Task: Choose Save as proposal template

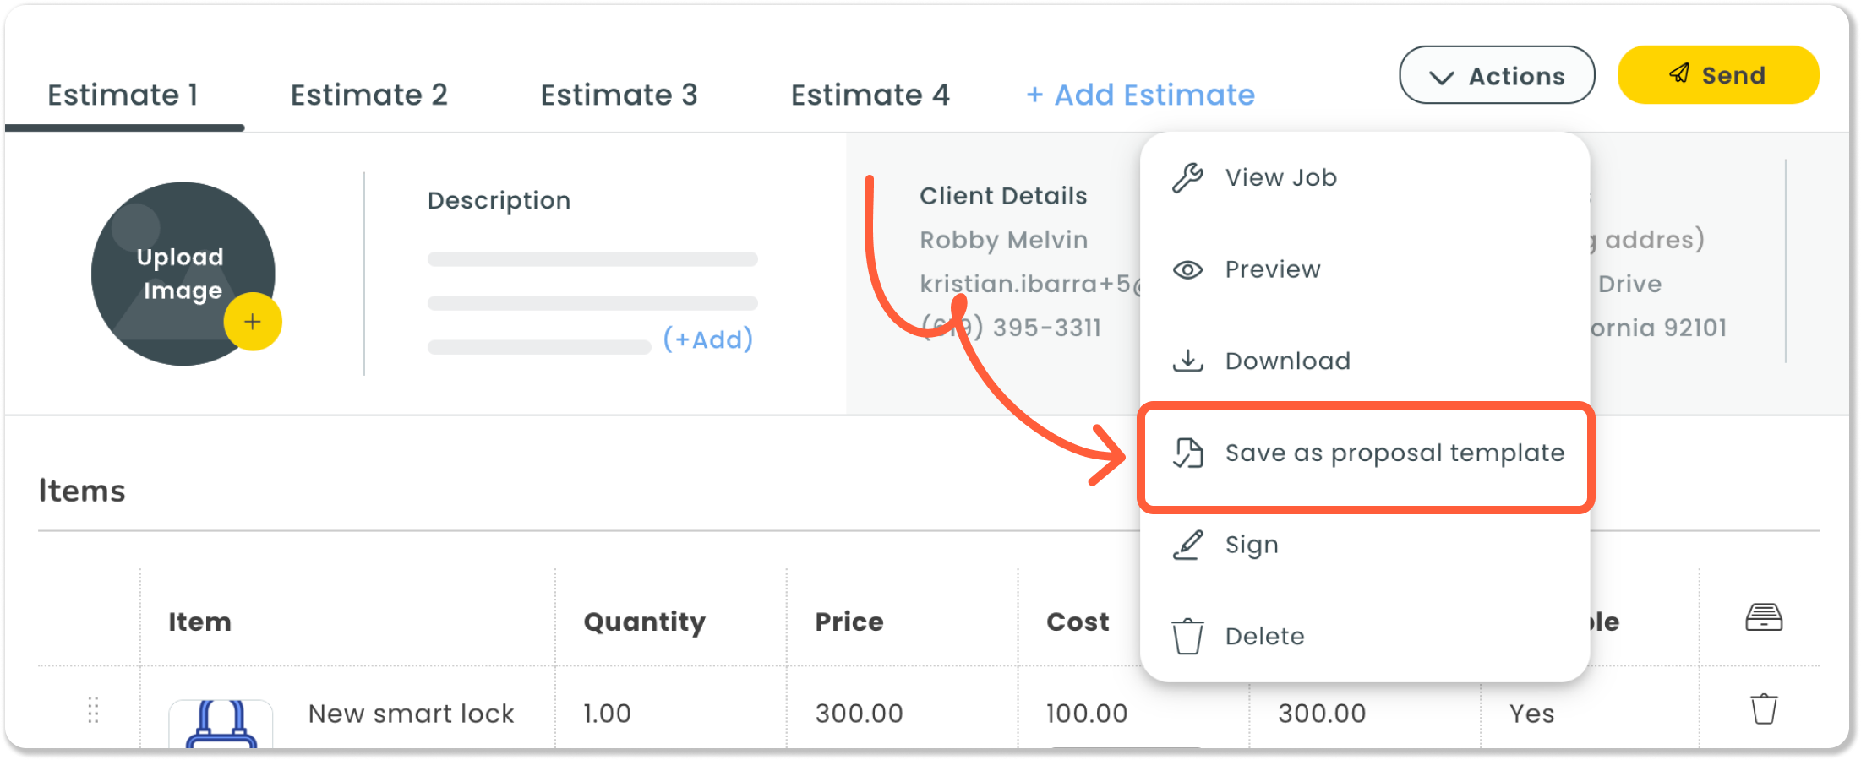Action: click(x=1366, y=457)
